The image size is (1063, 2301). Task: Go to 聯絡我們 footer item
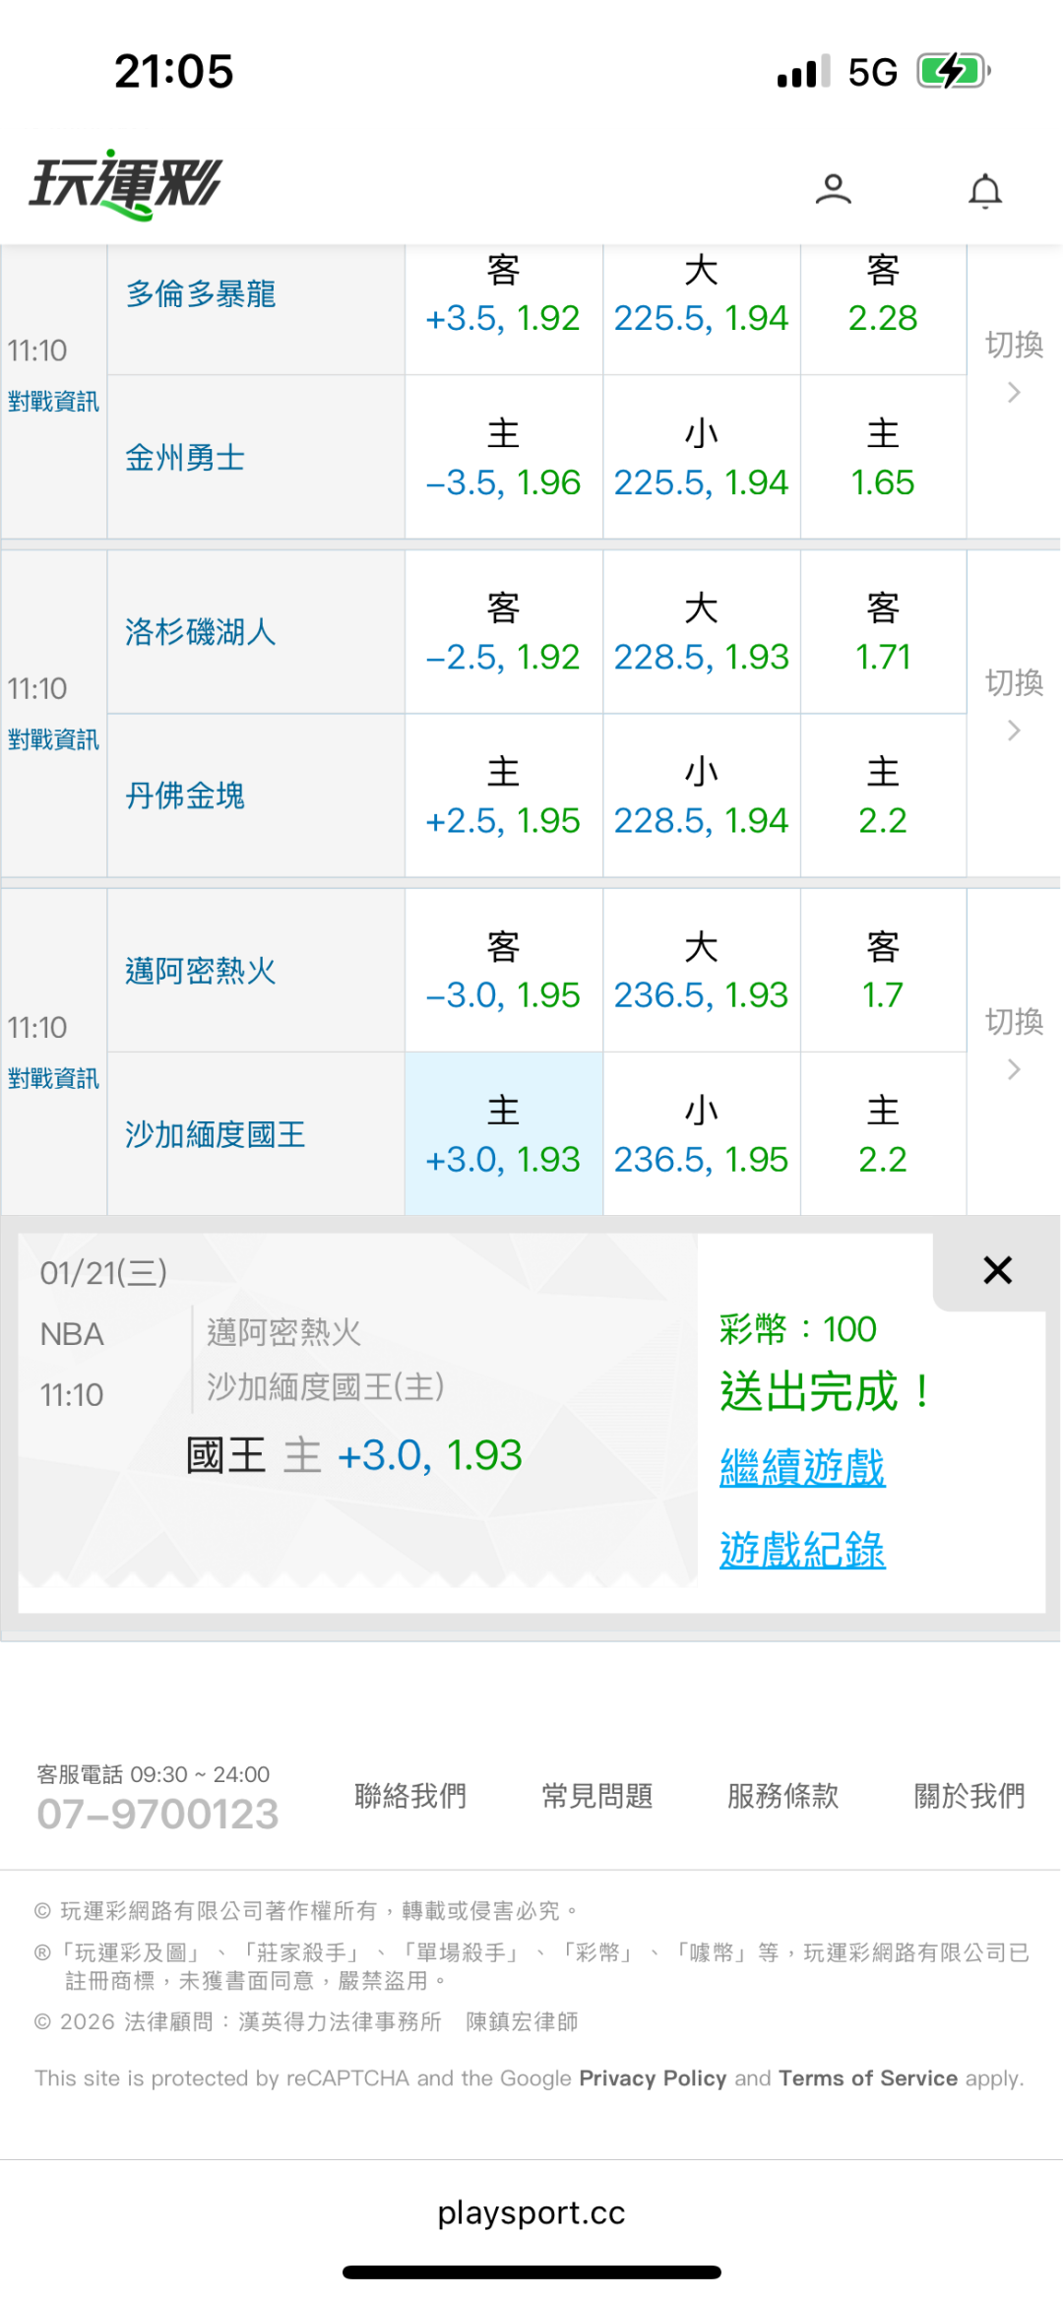pyautogui.click(x=410, y=1796)
